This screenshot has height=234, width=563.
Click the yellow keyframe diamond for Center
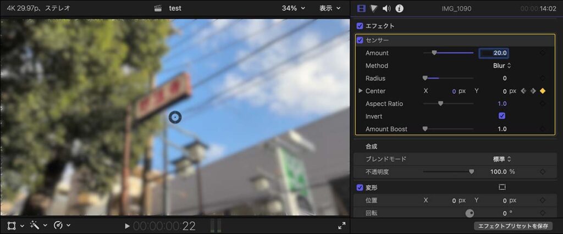543,91
